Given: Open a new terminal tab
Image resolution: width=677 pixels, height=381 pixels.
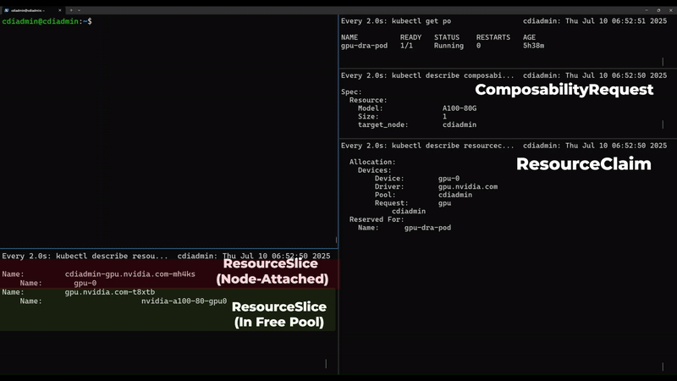Looking at the screenshot, I should click(71, 9).
